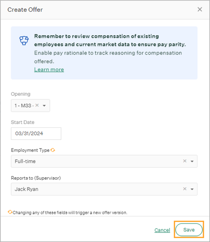210x242 pixels.
Task: Expand the Opening dropdown arrow
Action: [x=44, y=106]
